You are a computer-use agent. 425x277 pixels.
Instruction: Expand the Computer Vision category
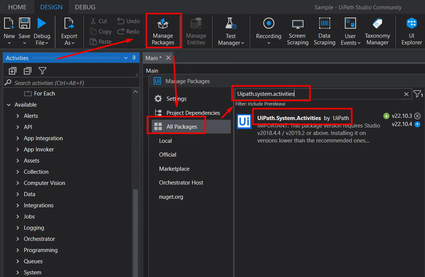pyautogui.click(x=18, y=183)
